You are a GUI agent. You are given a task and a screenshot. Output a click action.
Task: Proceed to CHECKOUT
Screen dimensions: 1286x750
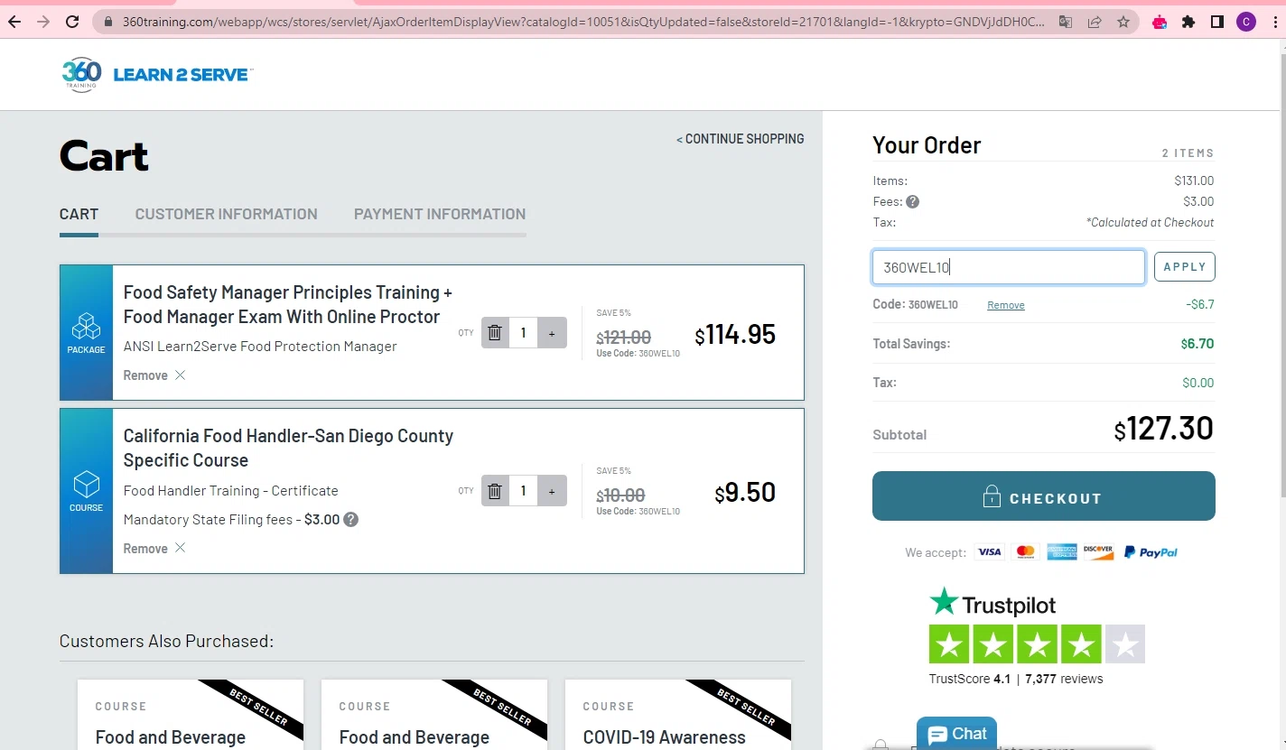click(x=1044, y=496)
